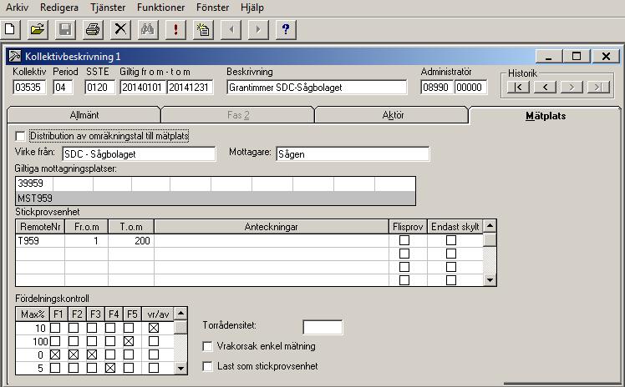Screen dimensions: 625x387
Task: Click the Virke från field
Action: coord(139,154)
